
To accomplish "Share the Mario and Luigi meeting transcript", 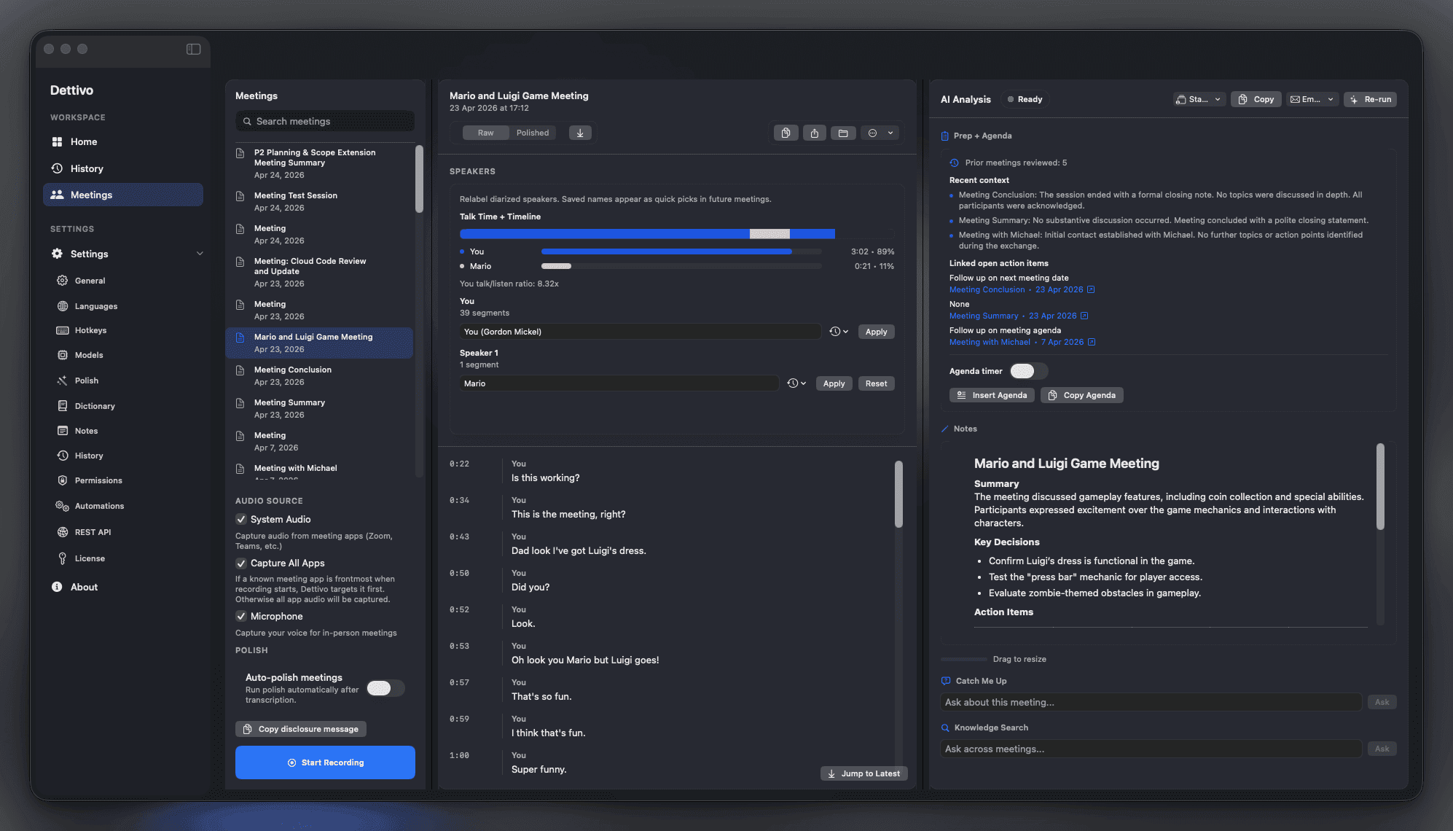I will 814,133.
